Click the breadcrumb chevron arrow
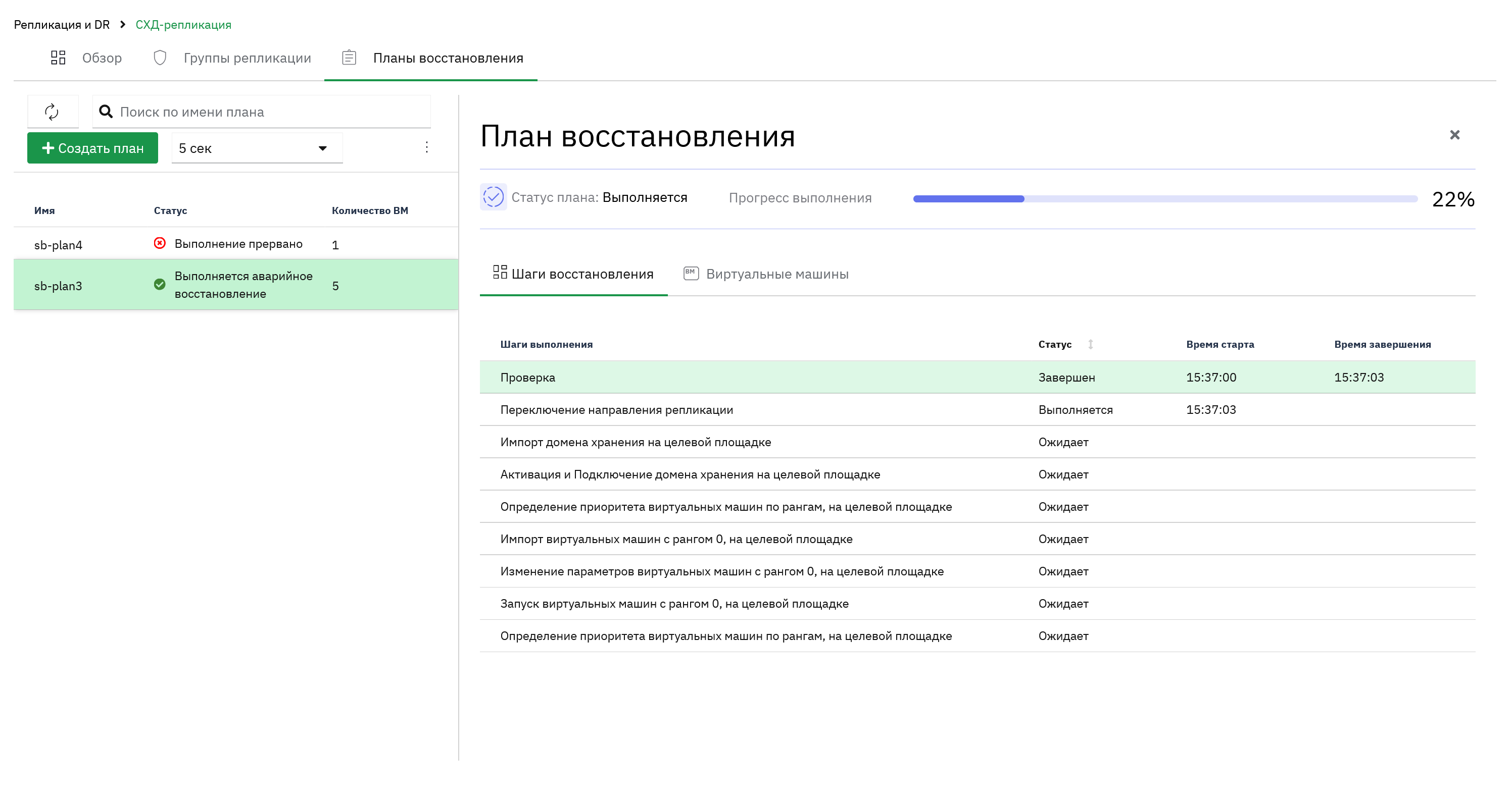The image size is (1510, 801). tap(123, 25)
